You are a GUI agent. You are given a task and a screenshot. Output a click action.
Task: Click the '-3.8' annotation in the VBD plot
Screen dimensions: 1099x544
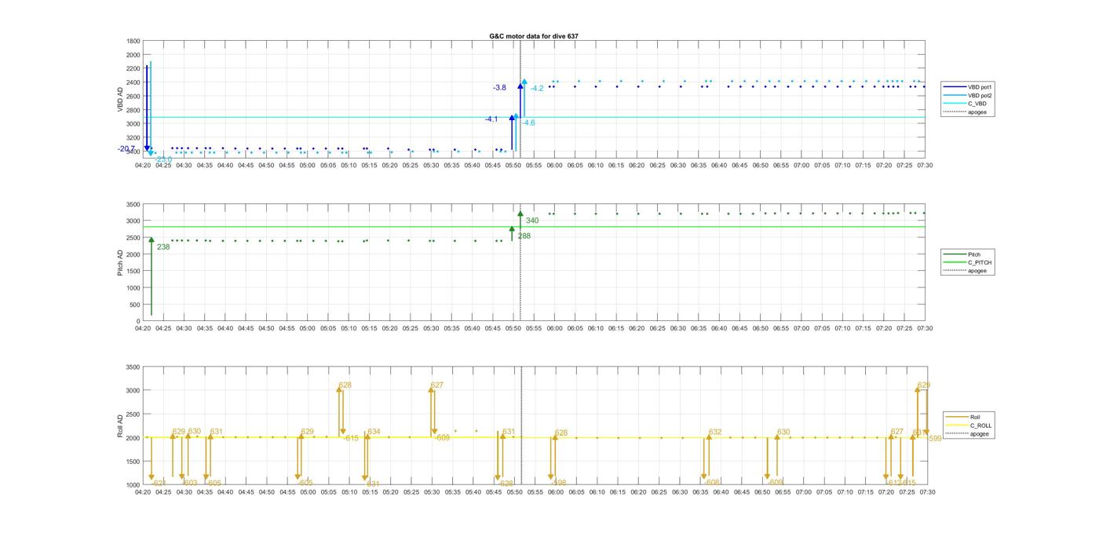[x=499, y=88]
